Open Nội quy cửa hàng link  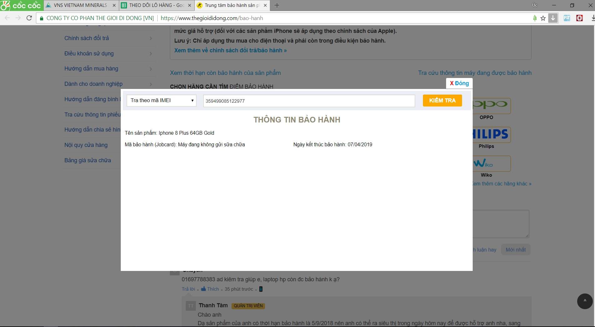pos(86,145)
